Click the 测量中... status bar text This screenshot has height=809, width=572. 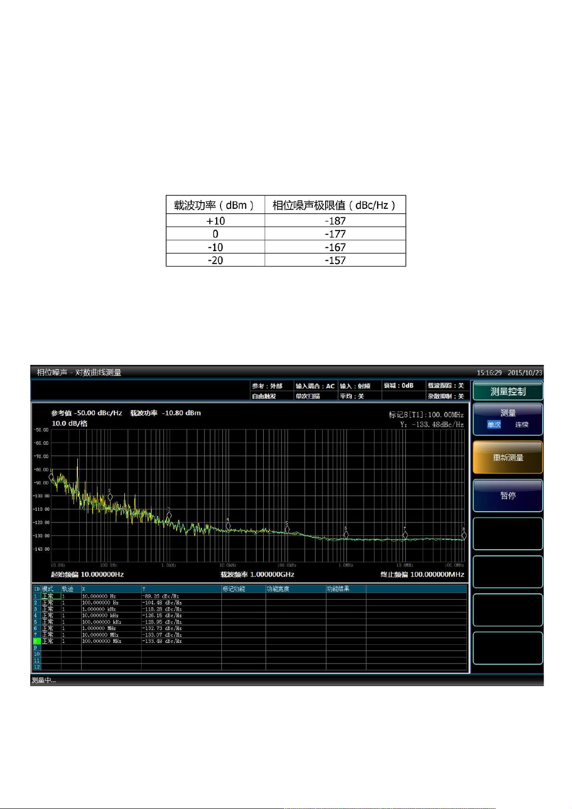(44, 680)
